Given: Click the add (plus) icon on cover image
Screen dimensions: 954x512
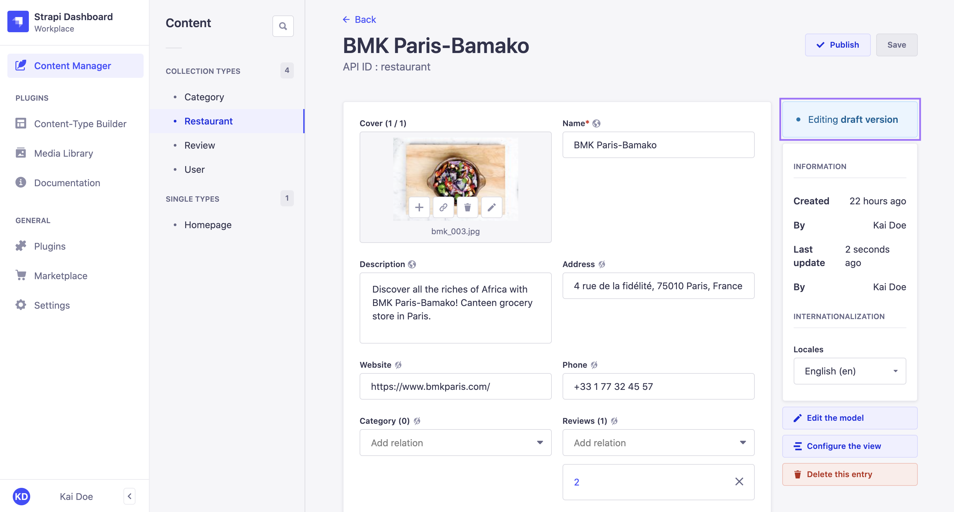Looking at the screenshot, I should pos(419,207).
